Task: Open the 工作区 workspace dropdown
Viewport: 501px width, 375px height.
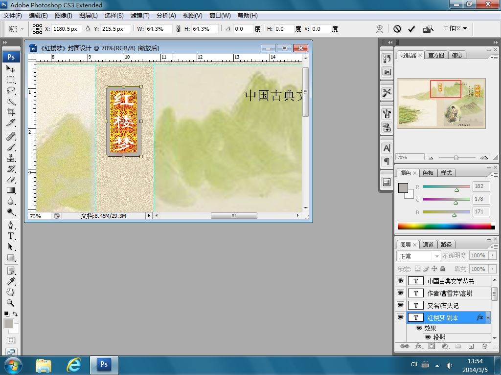Action: (x=455, y=29)
